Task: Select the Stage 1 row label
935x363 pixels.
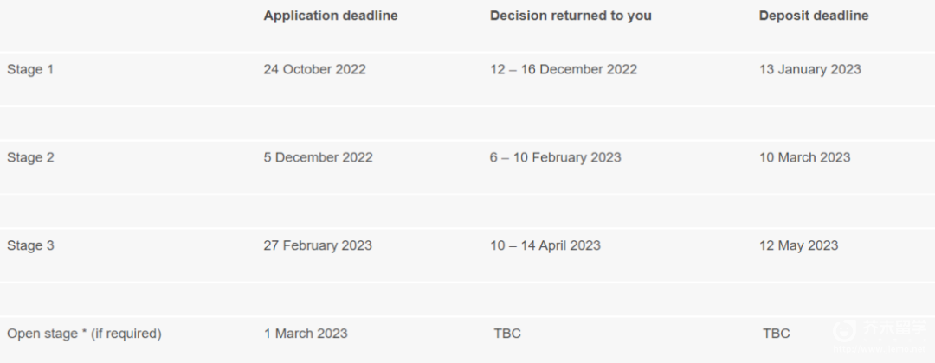Action: coord(30,70)
